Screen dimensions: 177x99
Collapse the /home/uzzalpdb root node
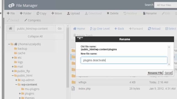(9, 44)
